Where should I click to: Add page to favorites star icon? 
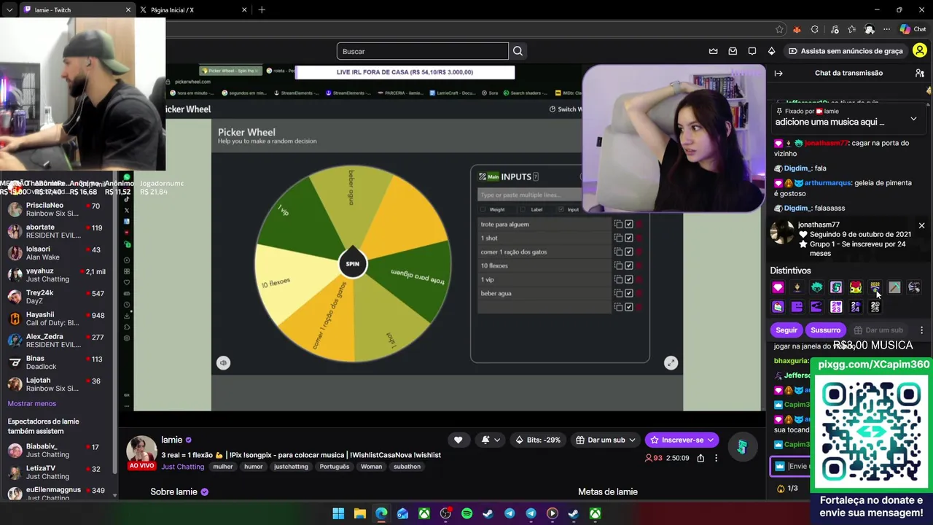coord(779,29)
